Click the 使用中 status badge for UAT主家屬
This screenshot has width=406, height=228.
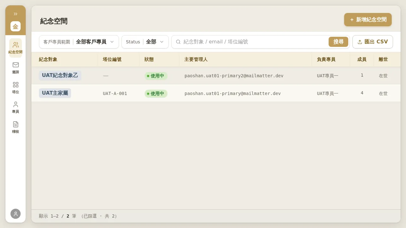pos(156,93)
